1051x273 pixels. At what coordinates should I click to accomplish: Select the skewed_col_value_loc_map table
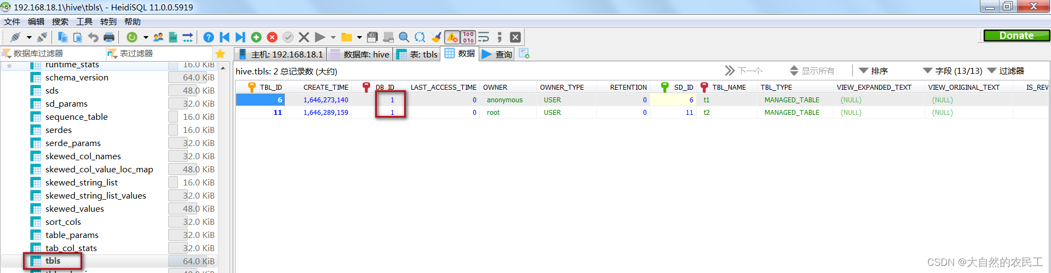99,170
